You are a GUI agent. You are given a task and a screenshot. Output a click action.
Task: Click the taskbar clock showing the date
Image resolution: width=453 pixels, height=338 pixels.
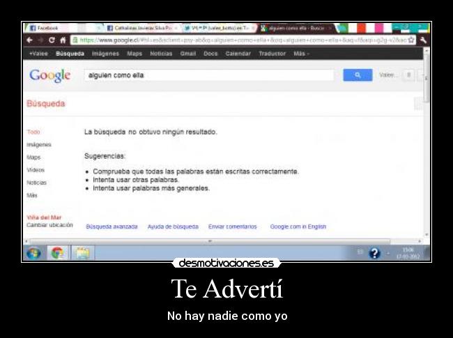pos(408,253)
